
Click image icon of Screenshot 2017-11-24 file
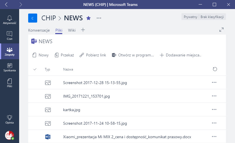pos(48,123)
